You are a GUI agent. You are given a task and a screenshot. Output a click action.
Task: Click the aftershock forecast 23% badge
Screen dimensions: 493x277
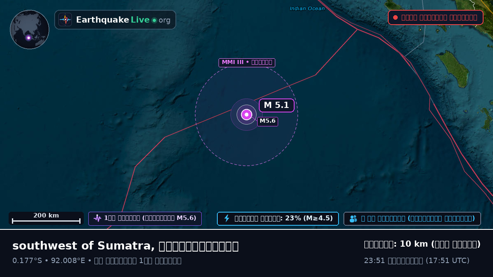click(x=278, y=219)
